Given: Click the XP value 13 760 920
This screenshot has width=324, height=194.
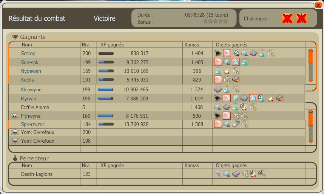Looking at the screenshot, I should tap(136, 125).
